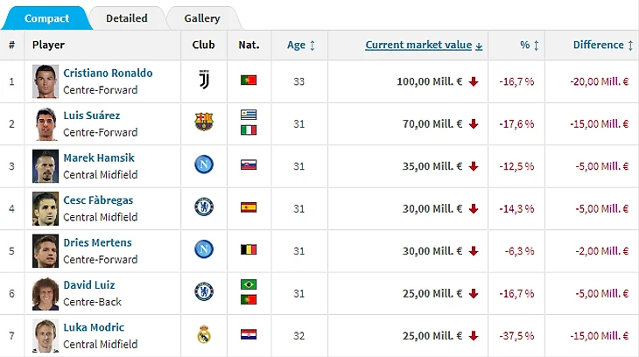Click the Spain flag in Fàbregas row
Image resolution: width=639 pixels, height=357 pixels.
pos(249,207)
